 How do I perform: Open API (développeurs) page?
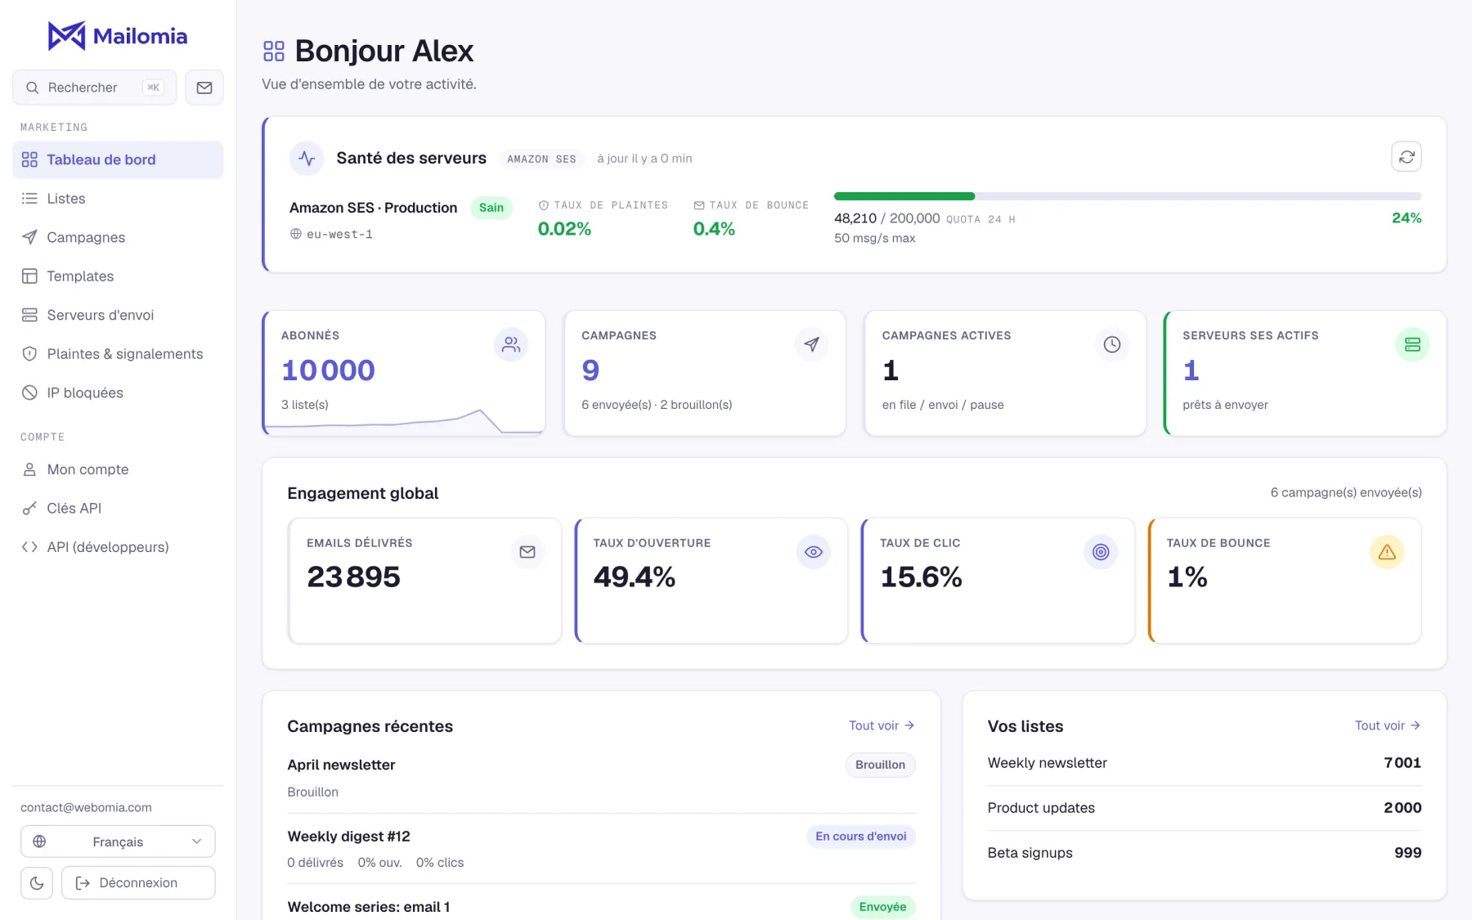coord(118,547)
